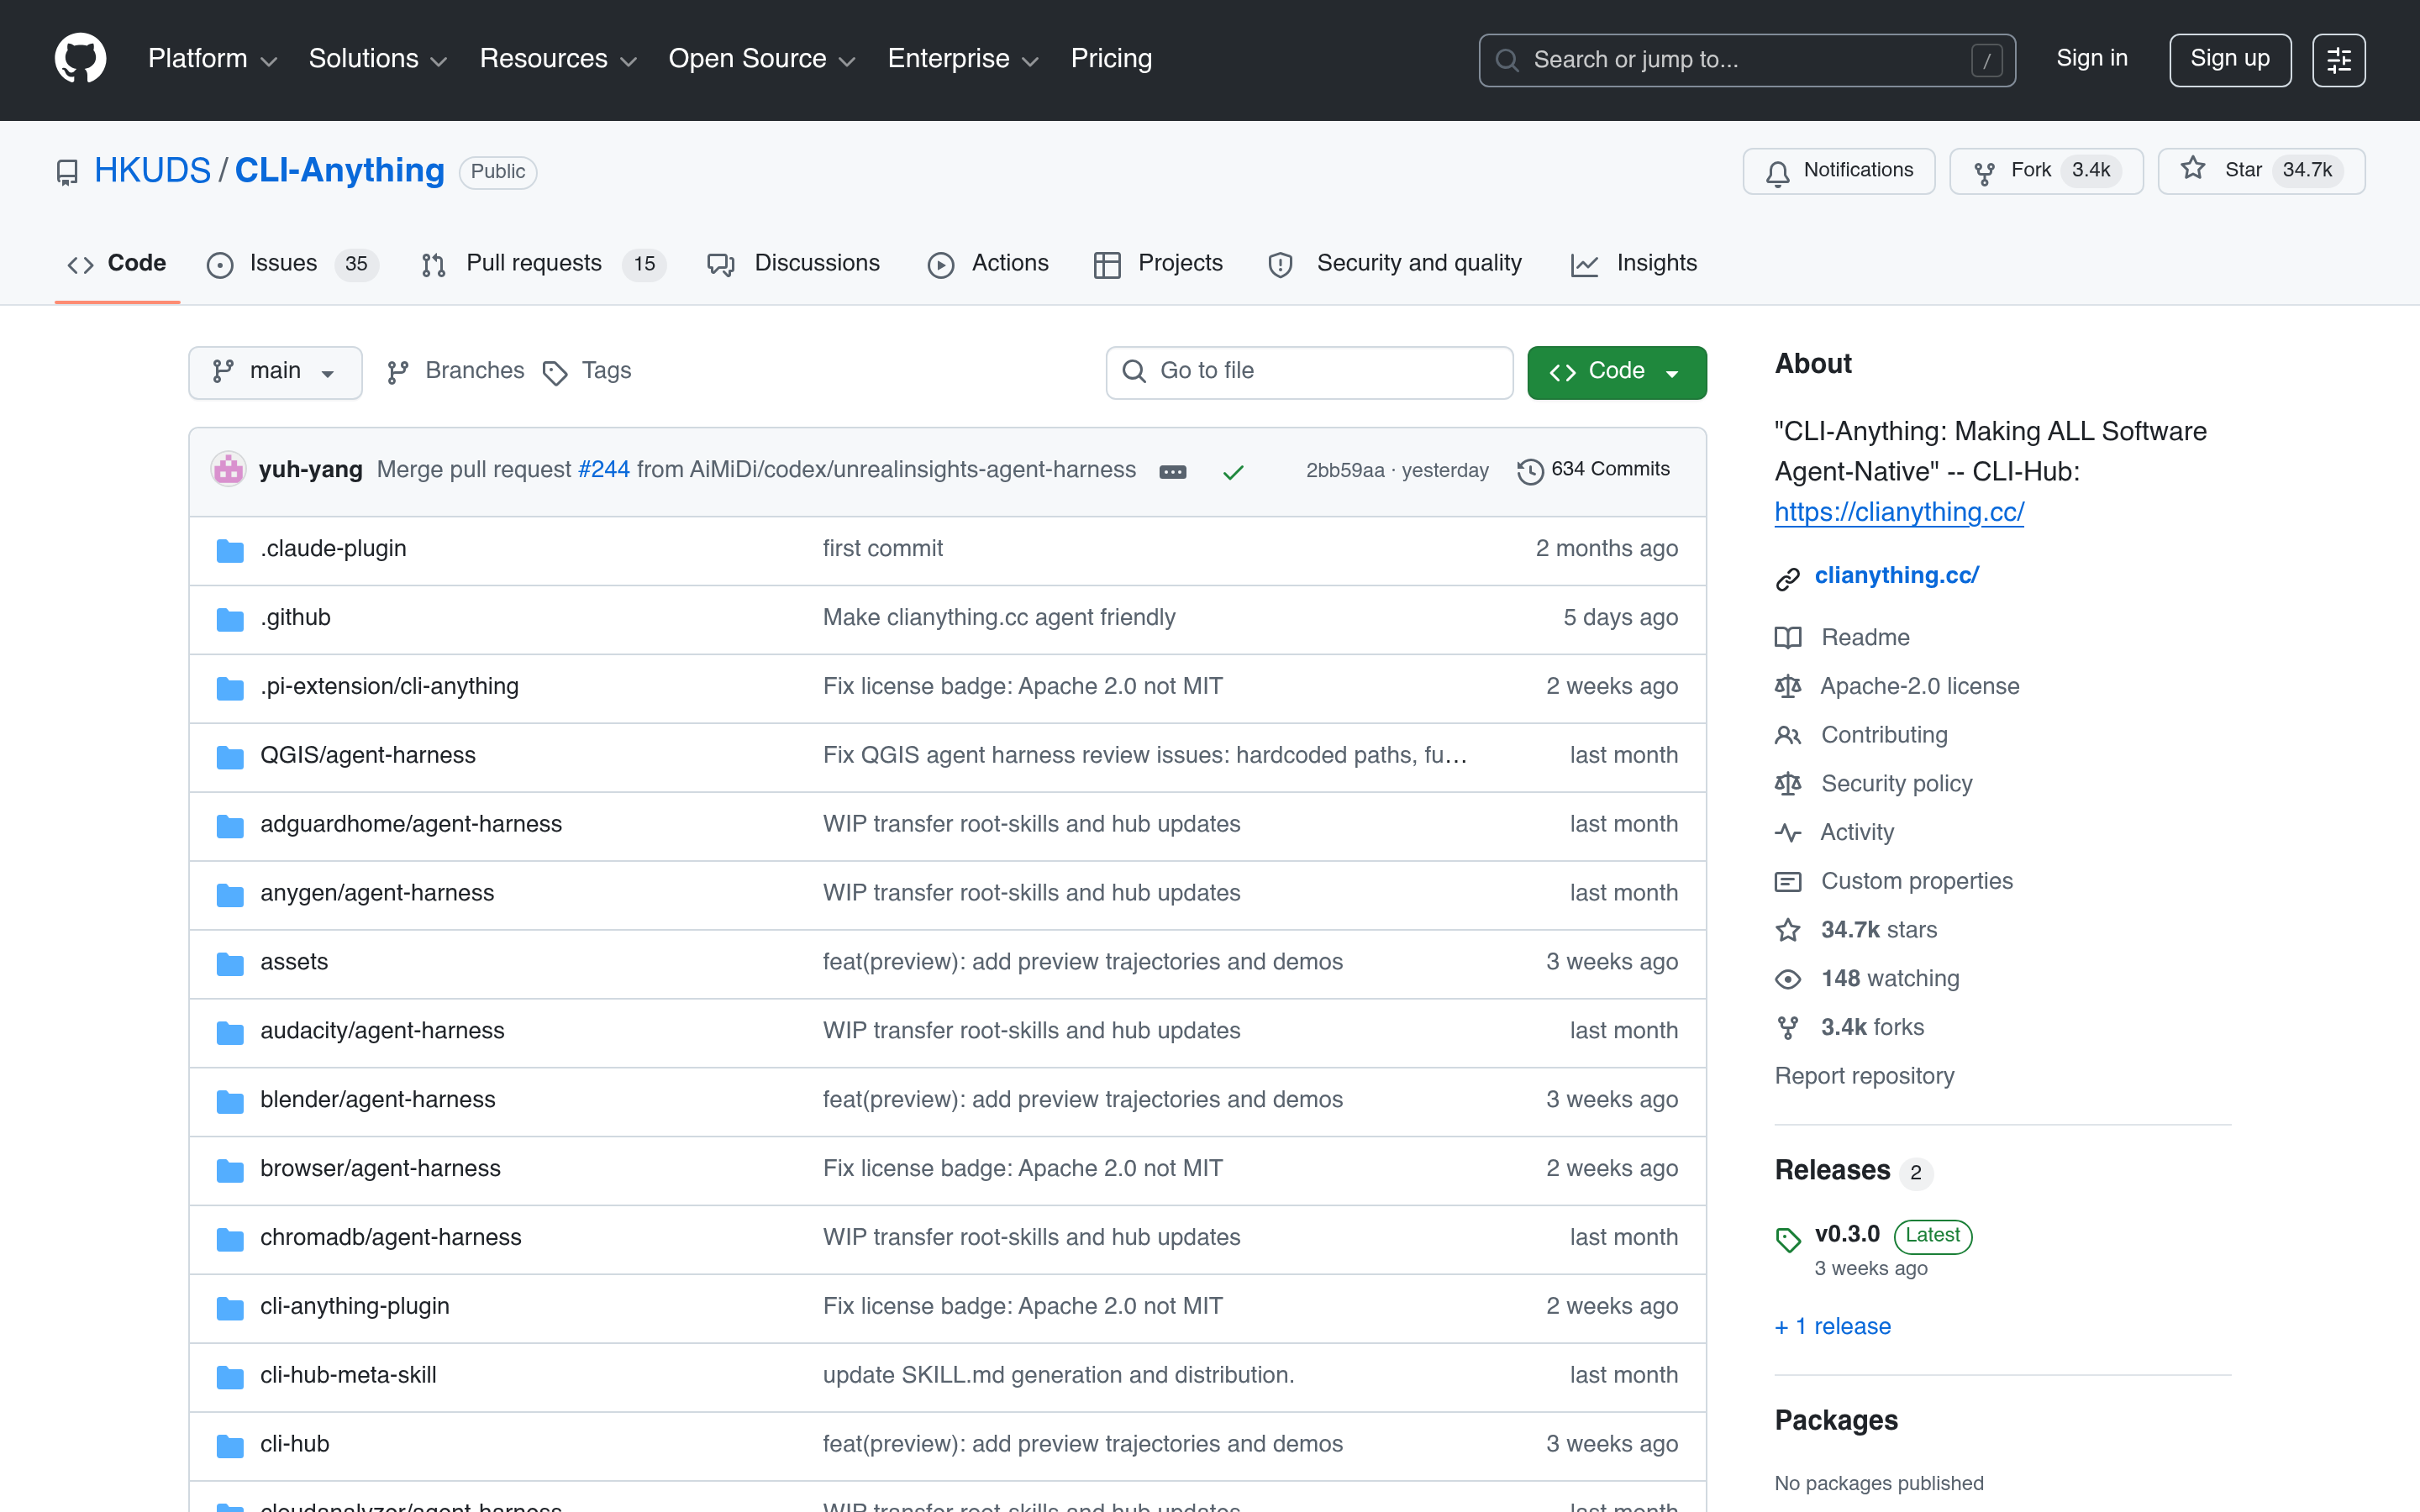
Task: Open commit hash 2bb59aa
Action: pos(1345,471)
